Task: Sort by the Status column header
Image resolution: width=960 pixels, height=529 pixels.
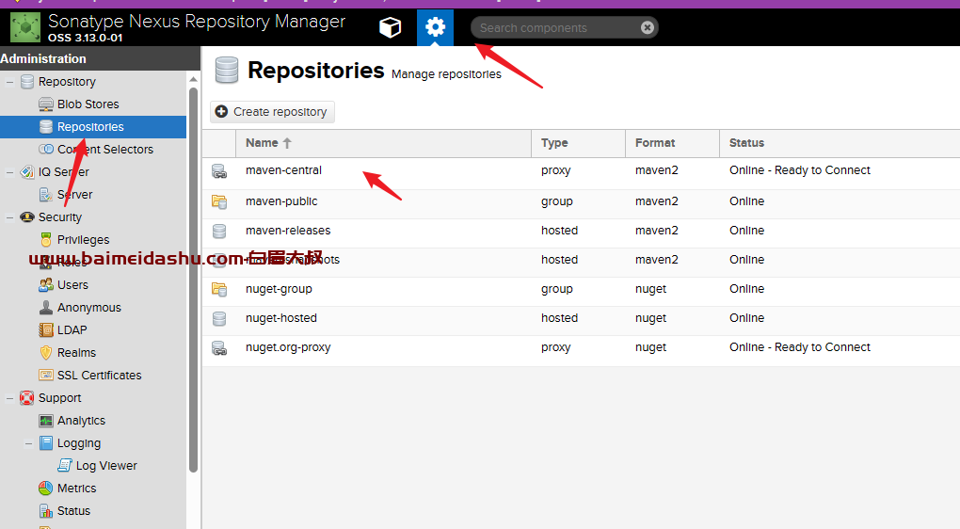Action: (x=840, y=143)
